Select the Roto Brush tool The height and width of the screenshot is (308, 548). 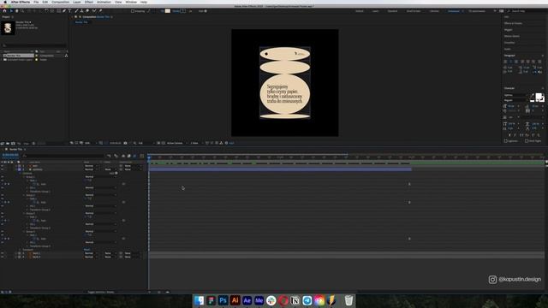[94, 11]
